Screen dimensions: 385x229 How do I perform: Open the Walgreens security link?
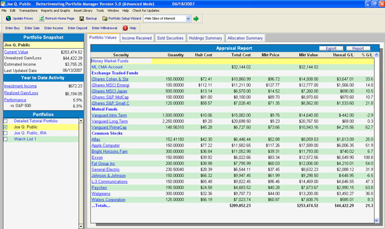[101, 194]
